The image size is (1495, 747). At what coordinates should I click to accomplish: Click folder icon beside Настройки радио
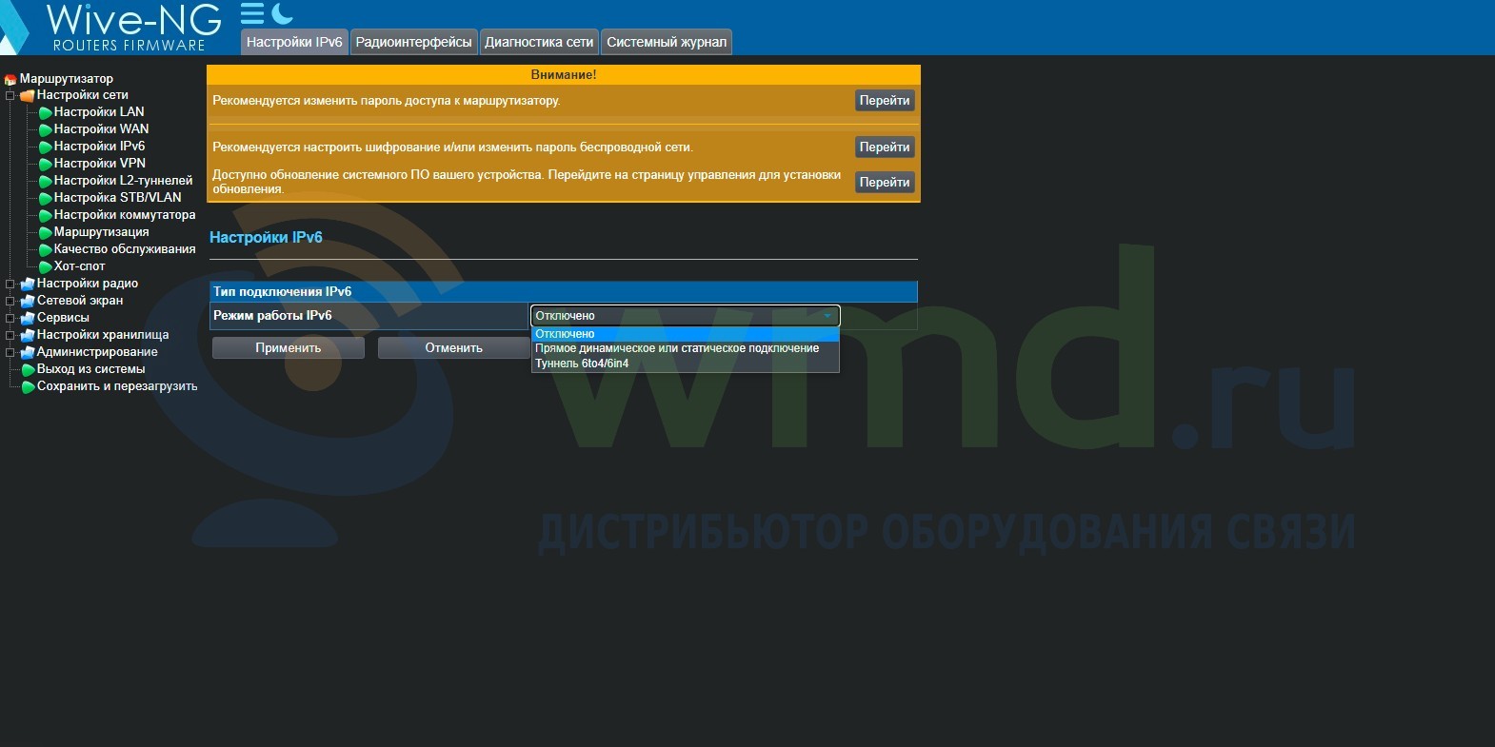(28, 284)
